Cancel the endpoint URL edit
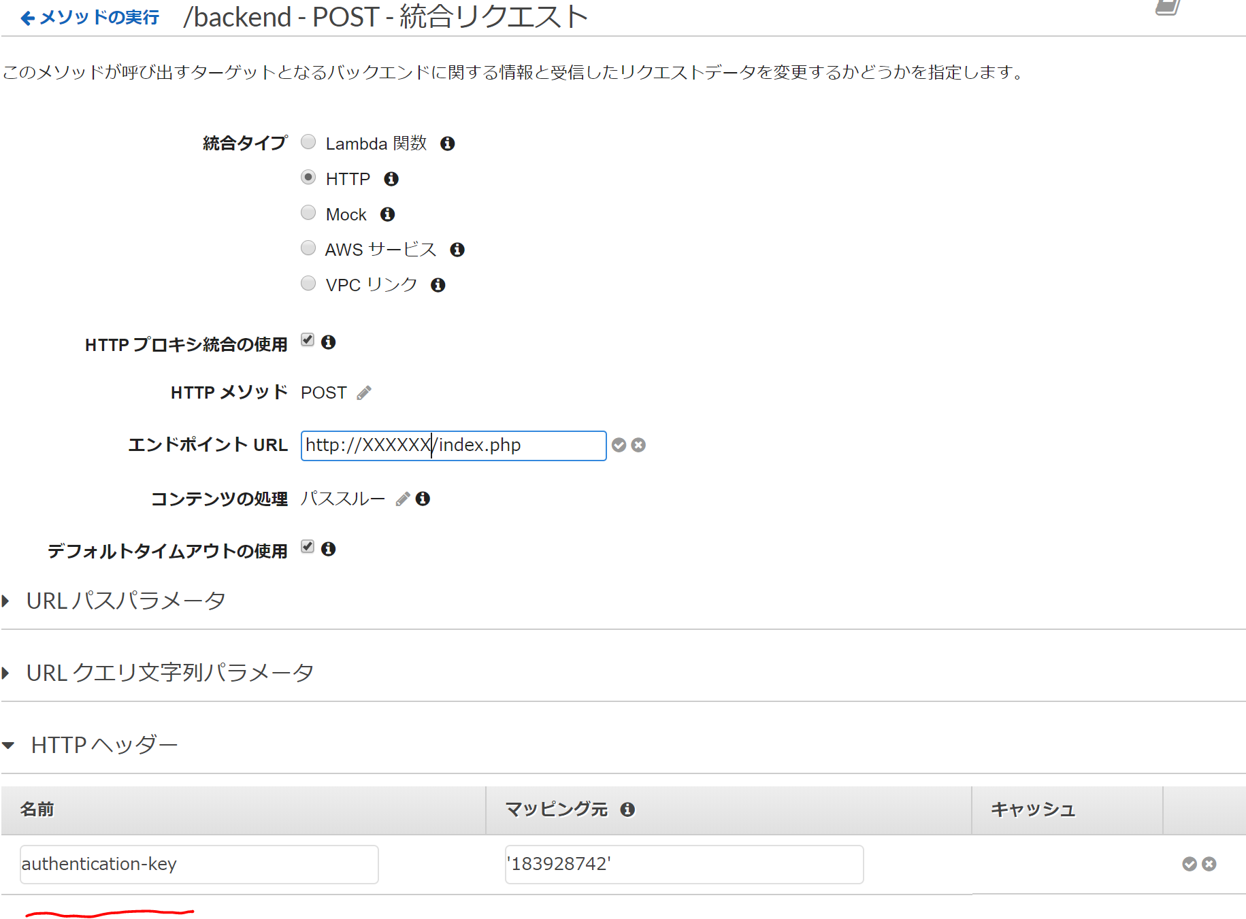 click(638, 445)
